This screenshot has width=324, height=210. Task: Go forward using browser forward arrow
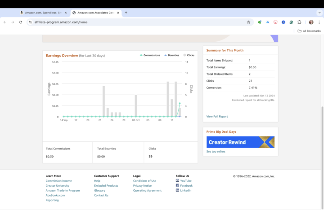coord(13,22)
